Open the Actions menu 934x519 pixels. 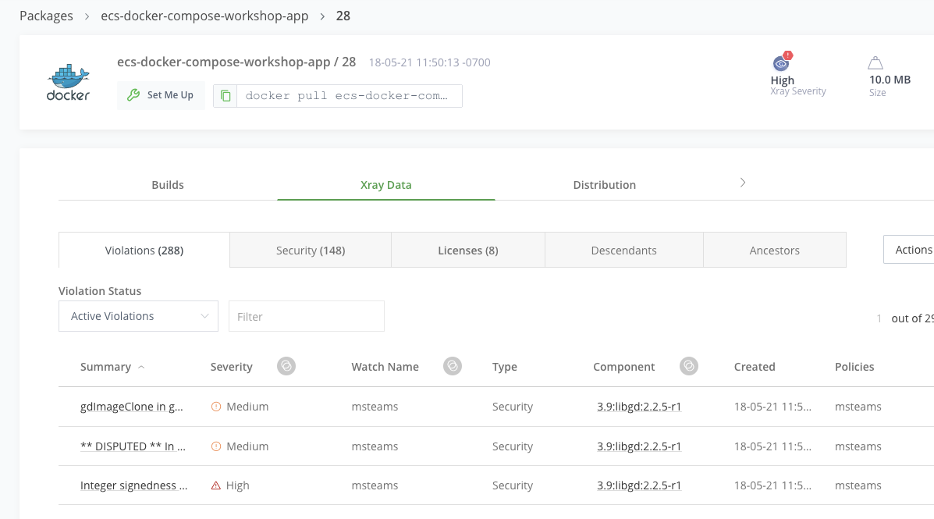914,250
